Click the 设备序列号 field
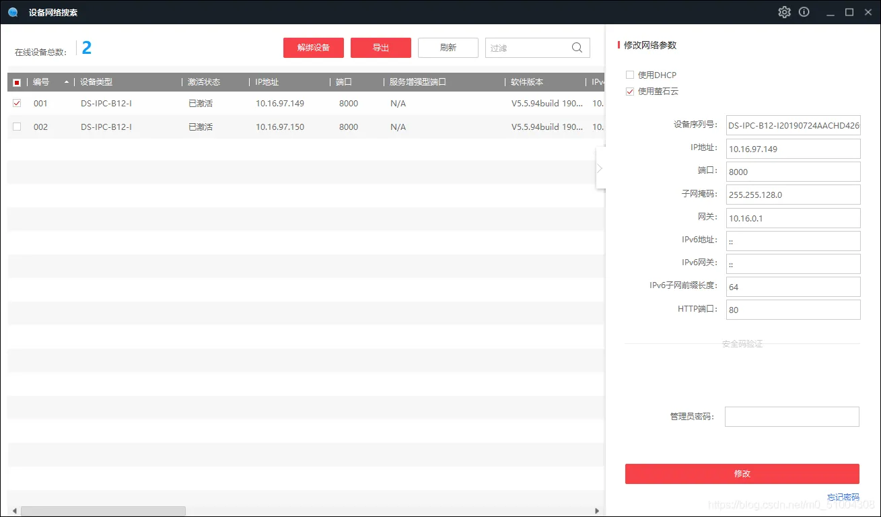Screen dimensions: 881x517 pyautogui.click(x=794, y=125)
